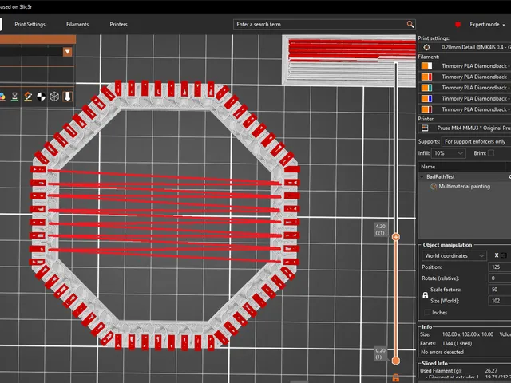Click the red Expert mode indicator icon
The width and height of the screenshot is (511, 383).
458,24
